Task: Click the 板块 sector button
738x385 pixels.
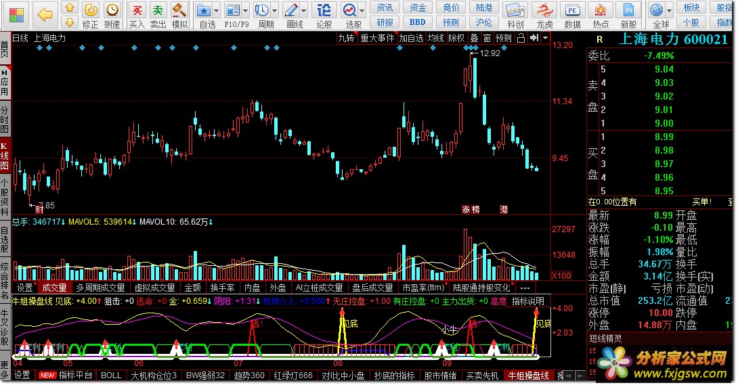Action: pyautogui.click(x=691, y=7)
